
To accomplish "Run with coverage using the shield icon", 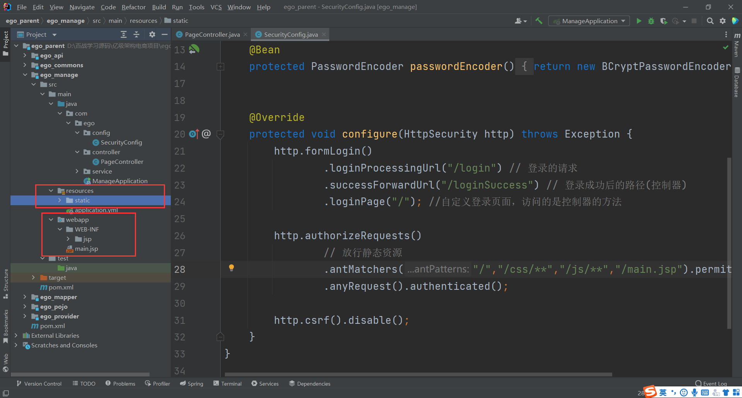I will pyautogui.click(x=664, y=21).
